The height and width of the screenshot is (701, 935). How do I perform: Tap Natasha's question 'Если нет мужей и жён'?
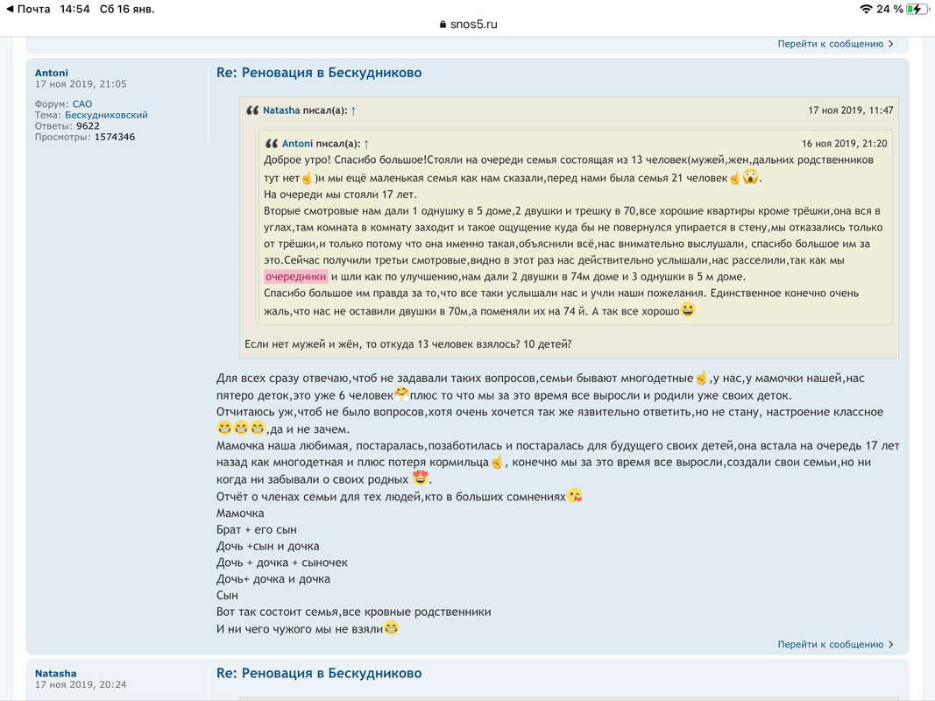pyautogui.click(x=407, y=344)
